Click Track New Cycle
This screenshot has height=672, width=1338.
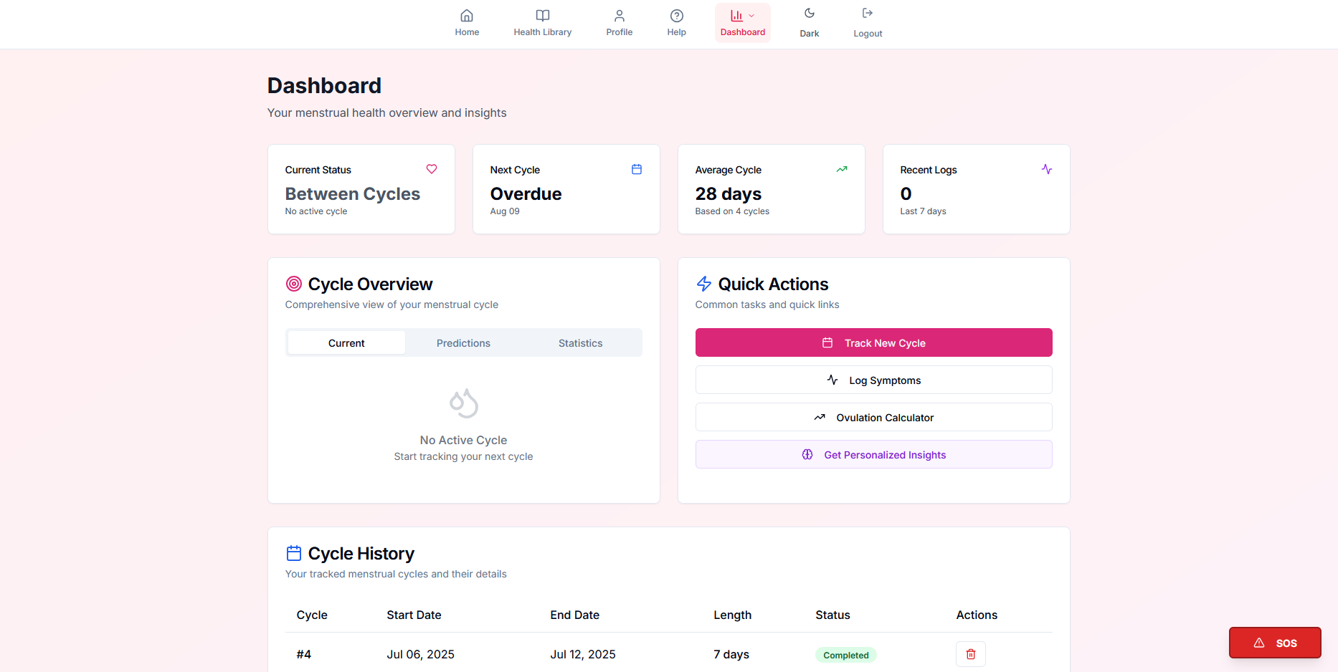coord(873,342)
